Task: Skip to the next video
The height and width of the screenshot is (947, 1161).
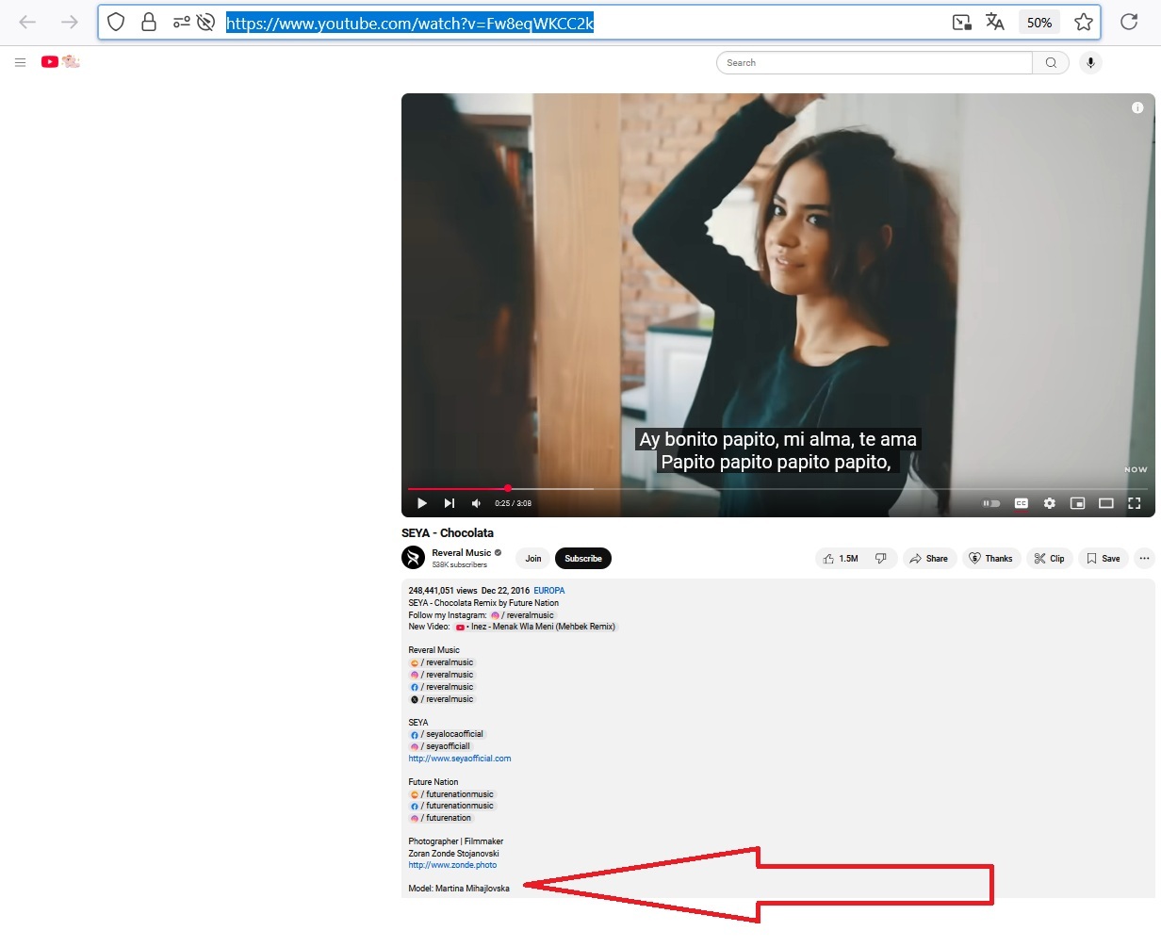Action: coord(450,503)
